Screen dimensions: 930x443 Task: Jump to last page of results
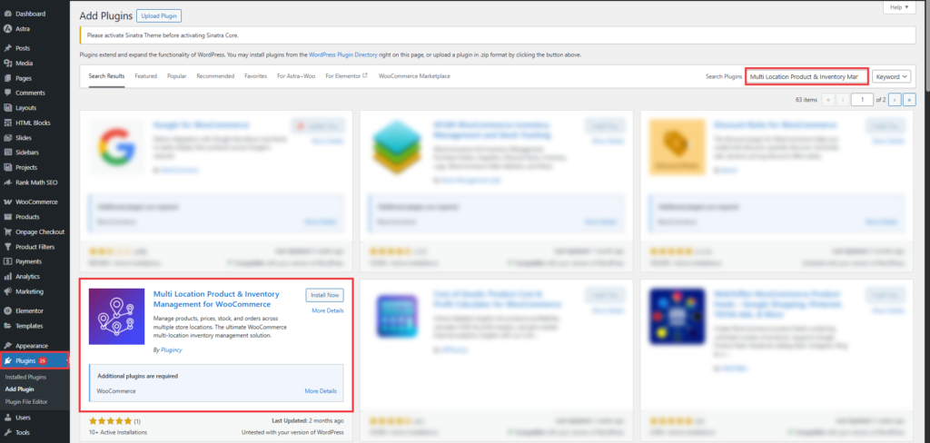click(x=908, y=99)
